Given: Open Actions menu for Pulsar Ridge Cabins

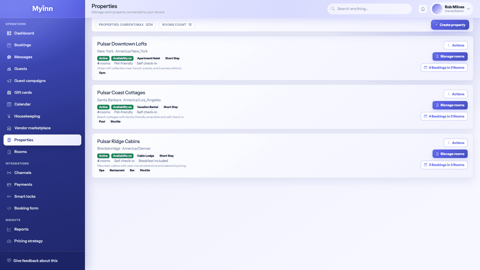Looking at the screenshot, I should (x=456, y=143).
